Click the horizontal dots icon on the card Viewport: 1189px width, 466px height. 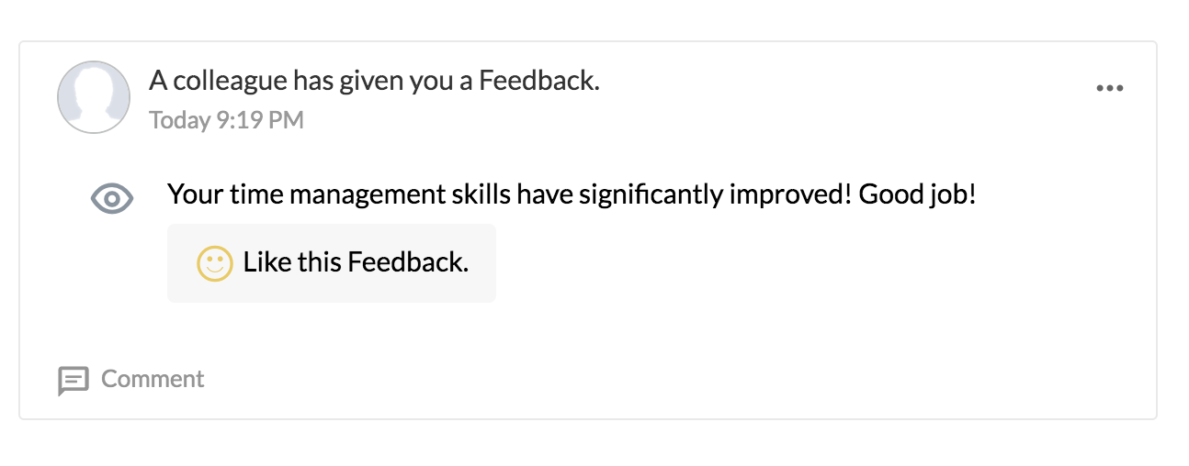[x=1110, y=89]
